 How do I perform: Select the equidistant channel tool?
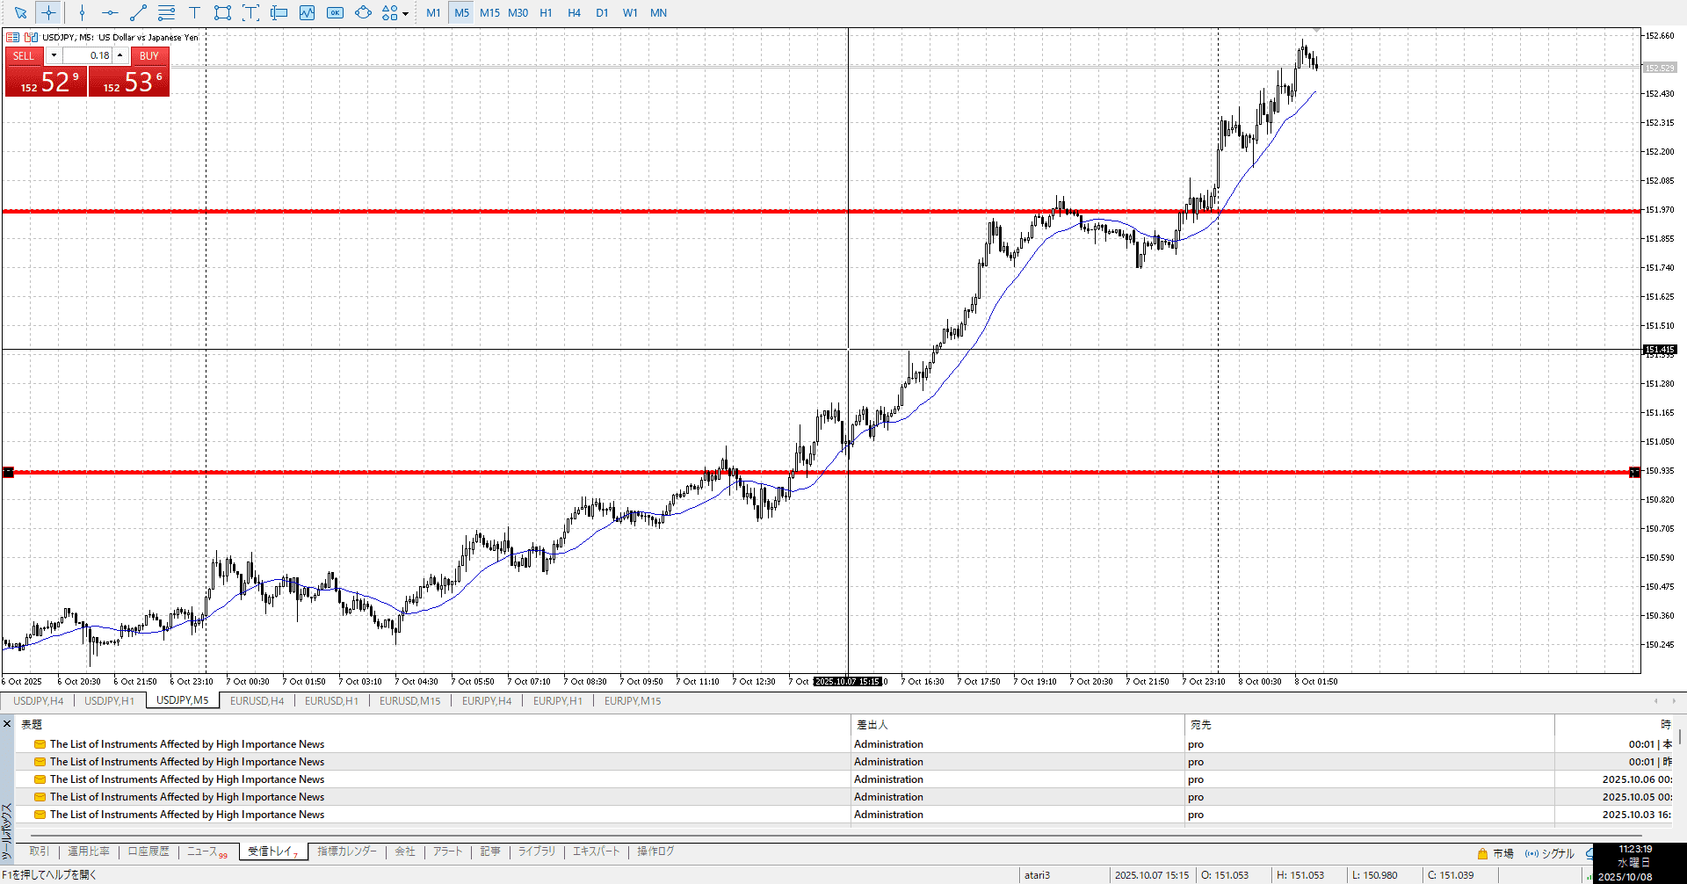click(166, 13)
